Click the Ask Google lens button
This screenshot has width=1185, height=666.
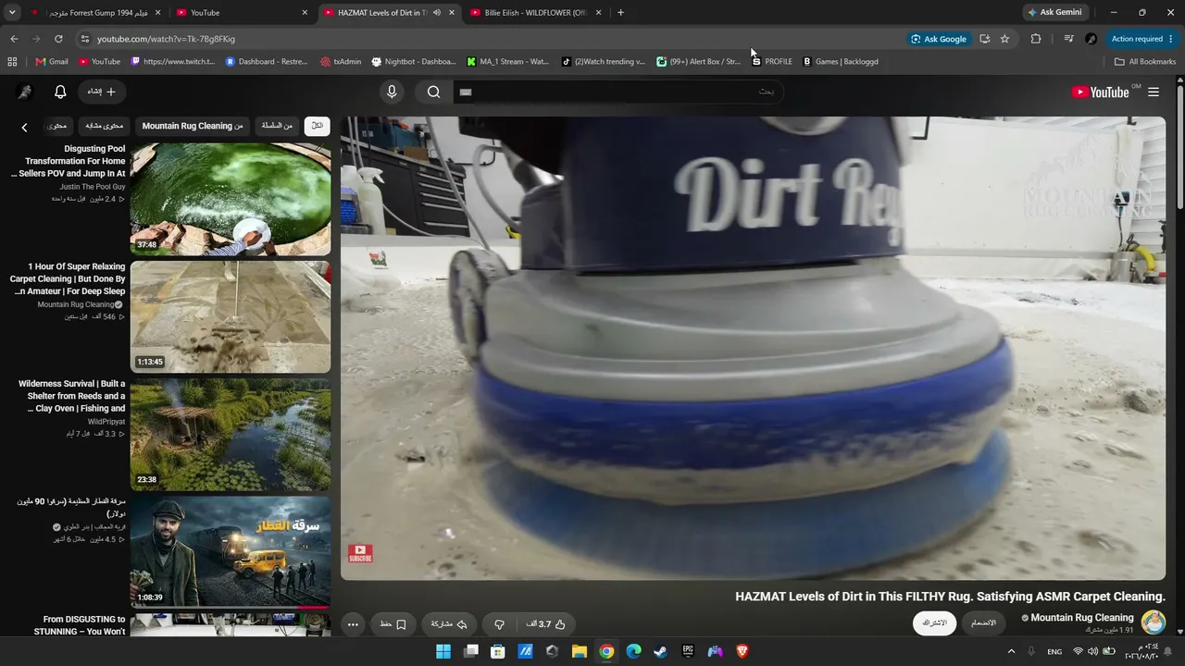pos(939,39)
